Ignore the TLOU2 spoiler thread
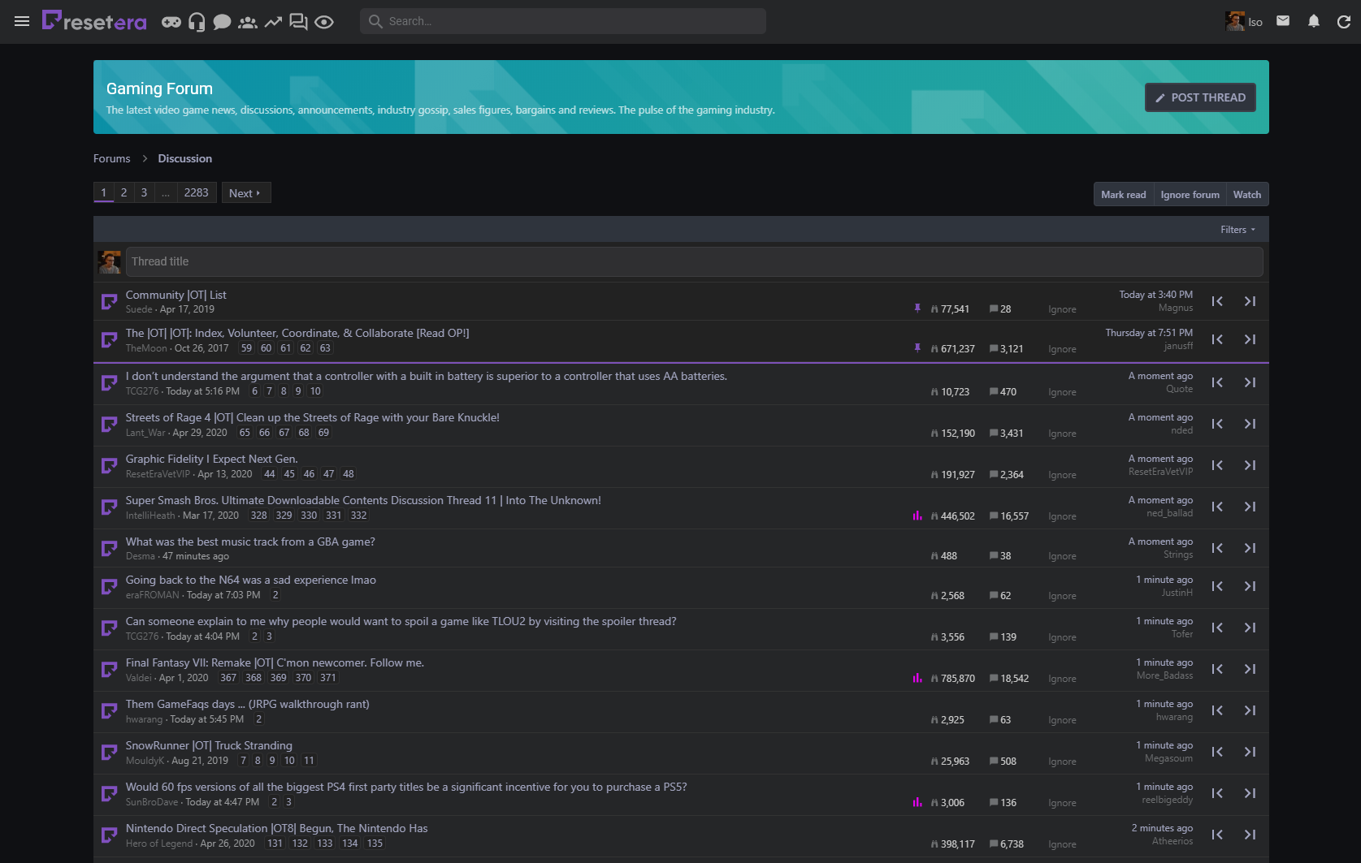The height and width of the screenshot is (863, 1361). tap(1062, 637)
